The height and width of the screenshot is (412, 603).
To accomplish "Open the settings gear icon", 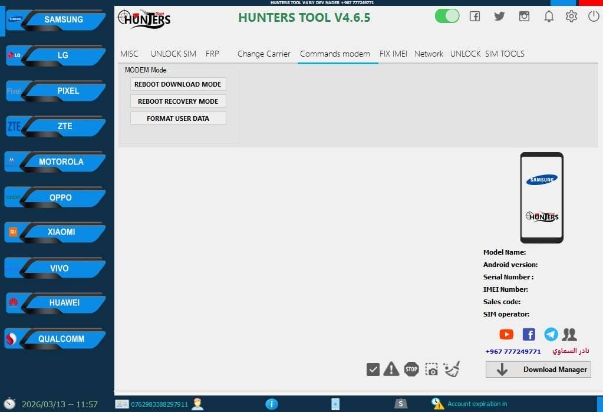I will click(571, 17).
